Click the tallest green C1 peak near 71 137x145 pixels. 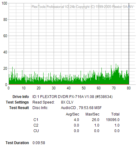[116, 74]
